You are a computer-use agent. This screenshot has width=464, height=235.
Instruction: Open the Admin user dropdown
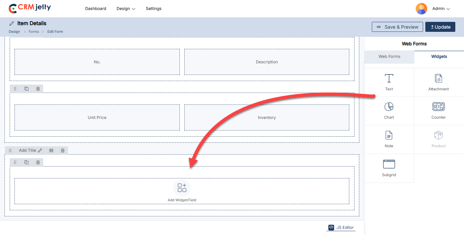pos(441,9)
